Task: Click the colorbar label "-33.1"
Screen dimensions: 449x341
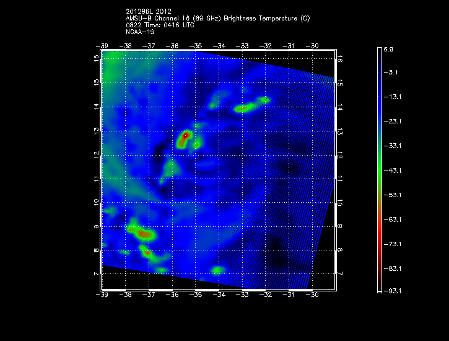Action: pyautogui.click(x=392, y=146)
